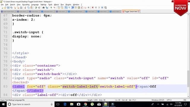190x107 pixels.
Task: Open the Encoding menu
Action: pos(26,5)
